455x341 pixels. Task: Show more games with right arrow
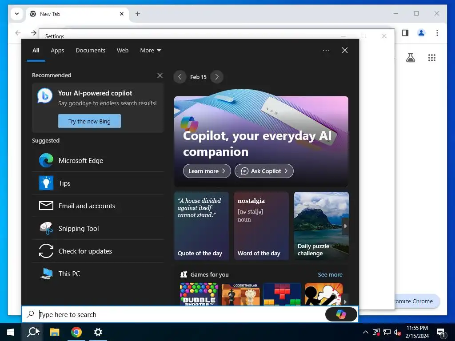point(345,301)
